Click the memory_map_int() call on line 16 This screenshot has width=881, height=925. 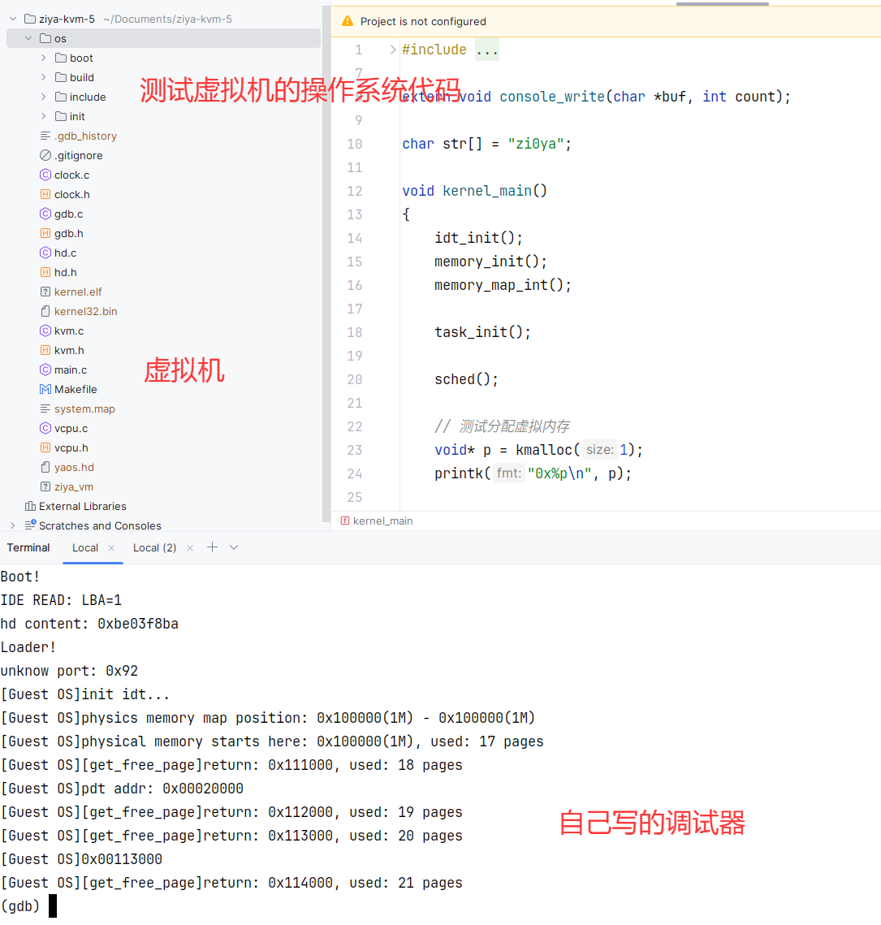503,284
